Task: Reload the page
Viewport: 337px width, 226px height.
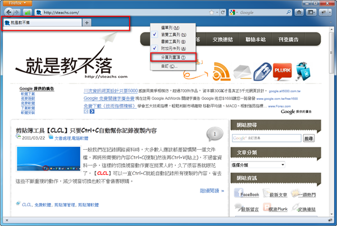Action: click(x=223, y=12)
